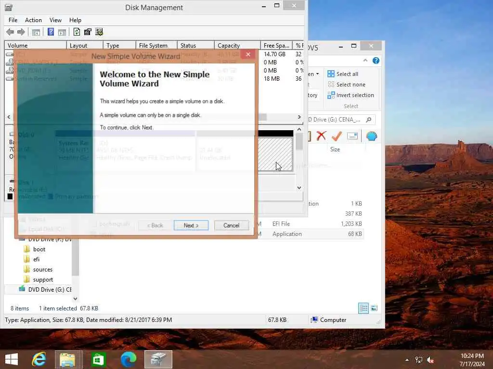Open the File menu in Disk Management

pos(13,20)
